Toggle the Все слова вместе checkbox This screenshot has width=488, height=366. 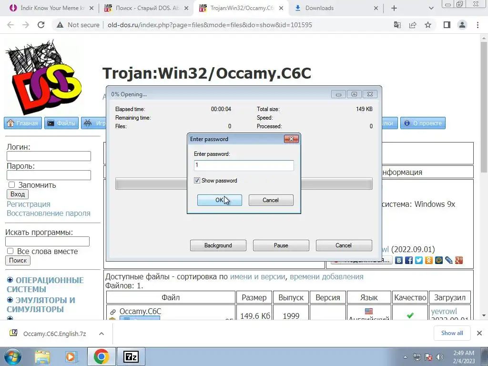point(10,251)
